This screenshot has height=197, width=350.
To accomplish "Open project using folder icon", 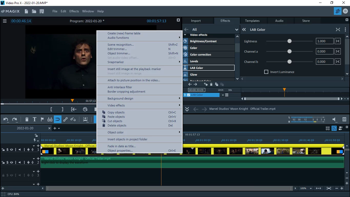I will pyautogui.click(x=34, y=11).
